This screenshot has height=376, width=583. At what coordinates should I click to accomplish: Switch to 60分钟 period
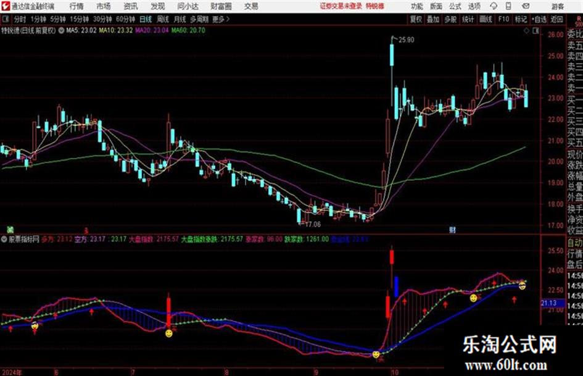coord(125,19)
